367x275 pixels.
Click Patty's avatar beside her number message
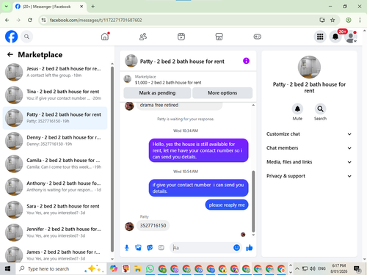click(129, 227)
